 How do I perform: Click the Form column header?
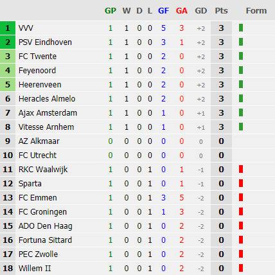click(256, 10)
